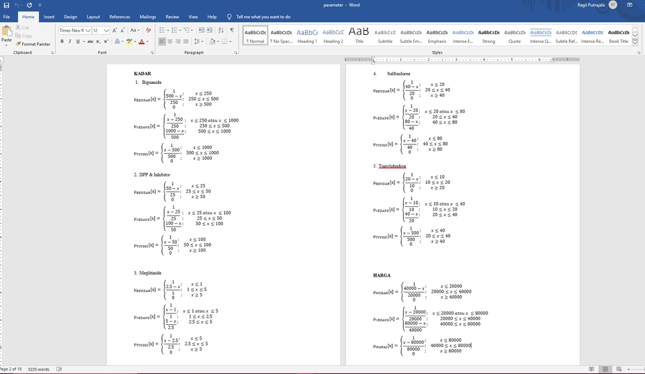Redo action icon

[29, 5]
